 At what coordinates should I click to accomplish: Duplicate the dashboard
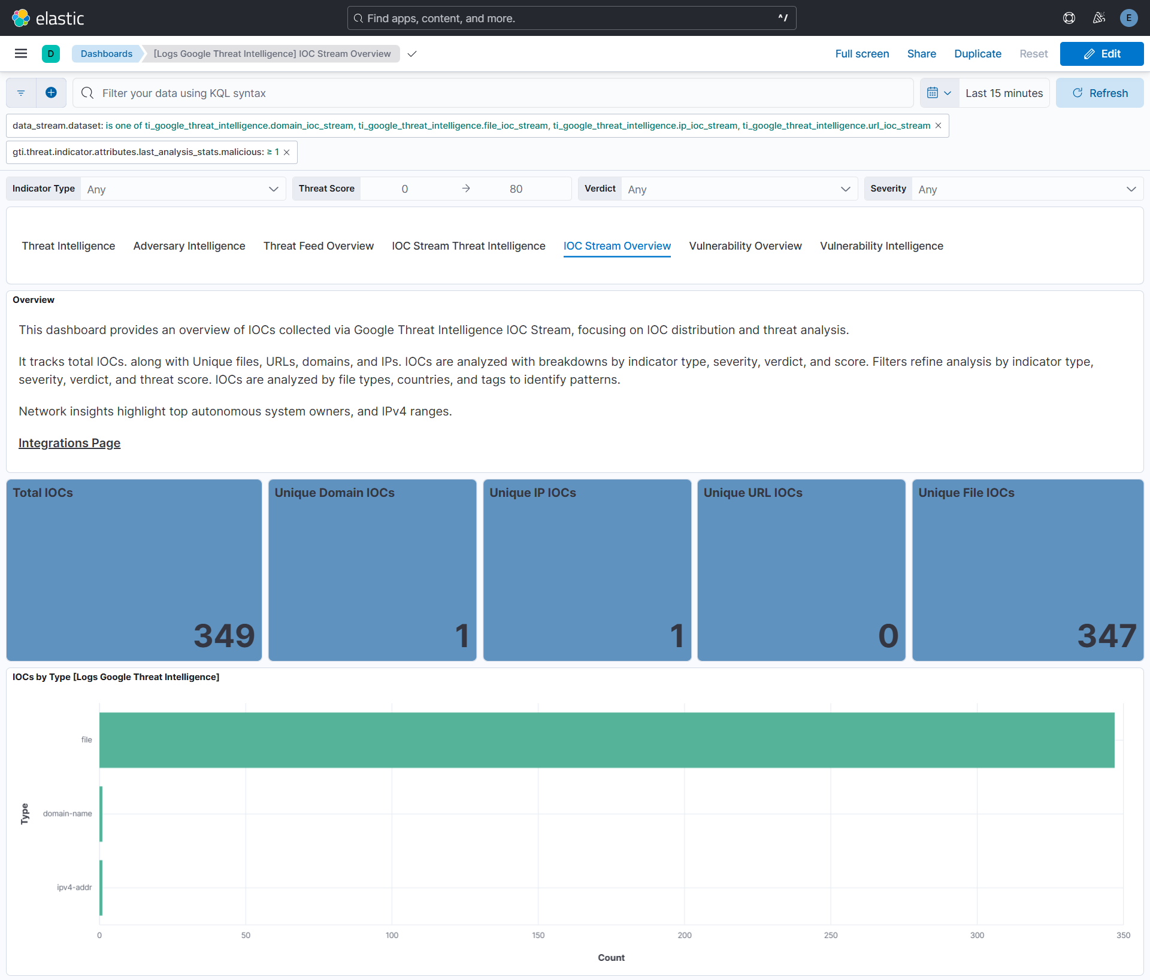[978, 54]
